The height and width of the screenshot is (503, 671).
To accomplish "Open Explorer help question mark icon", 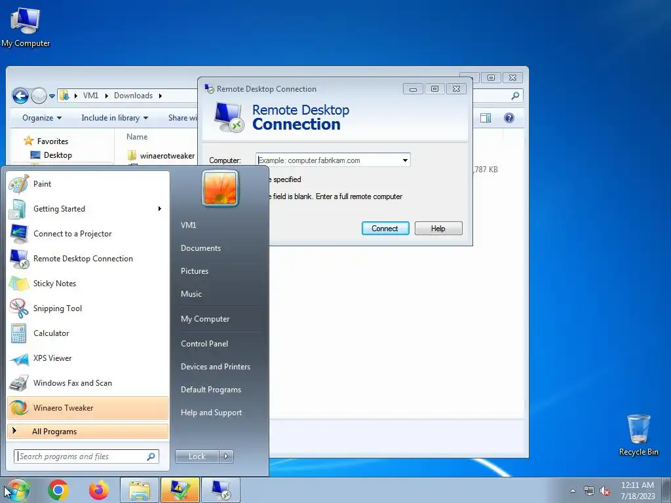I will 508,118.
